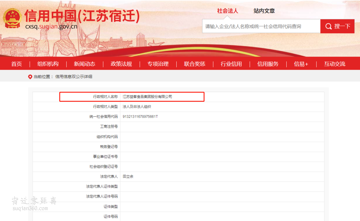360x221 pixels.
Task: Click the 社会组织登记证号 label
Action: tap(104, 166)
